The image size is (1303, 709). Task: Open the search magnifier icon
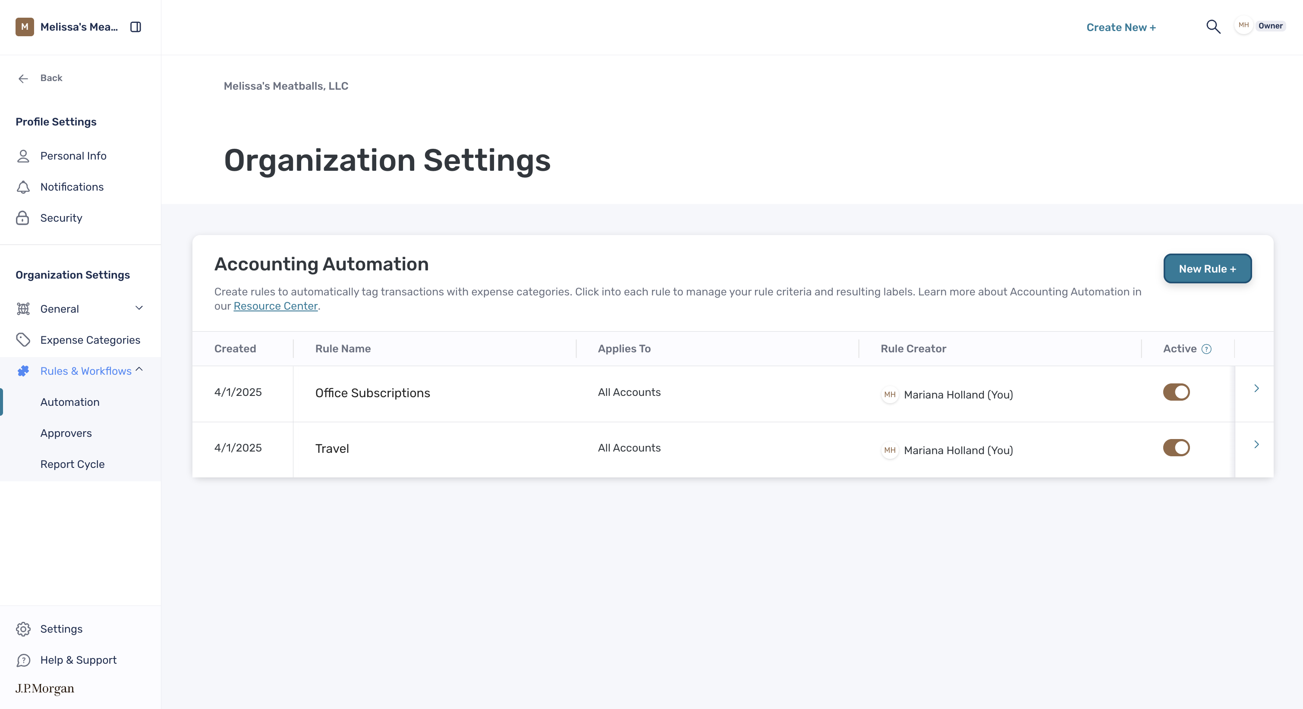click(x=1213, y=26)
